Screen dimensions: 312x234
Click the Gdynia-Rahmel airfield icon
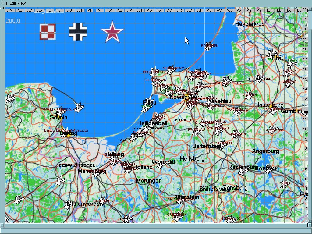(61, 111)
